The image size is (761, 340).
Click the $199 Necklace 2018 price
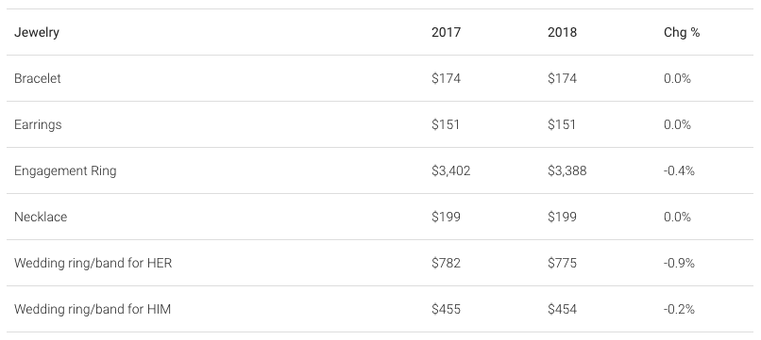click(x=562, y=217)
